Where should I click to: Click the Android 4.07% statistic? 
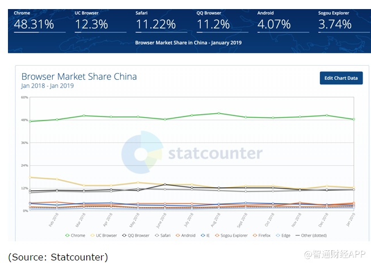(x=274, y=24)
